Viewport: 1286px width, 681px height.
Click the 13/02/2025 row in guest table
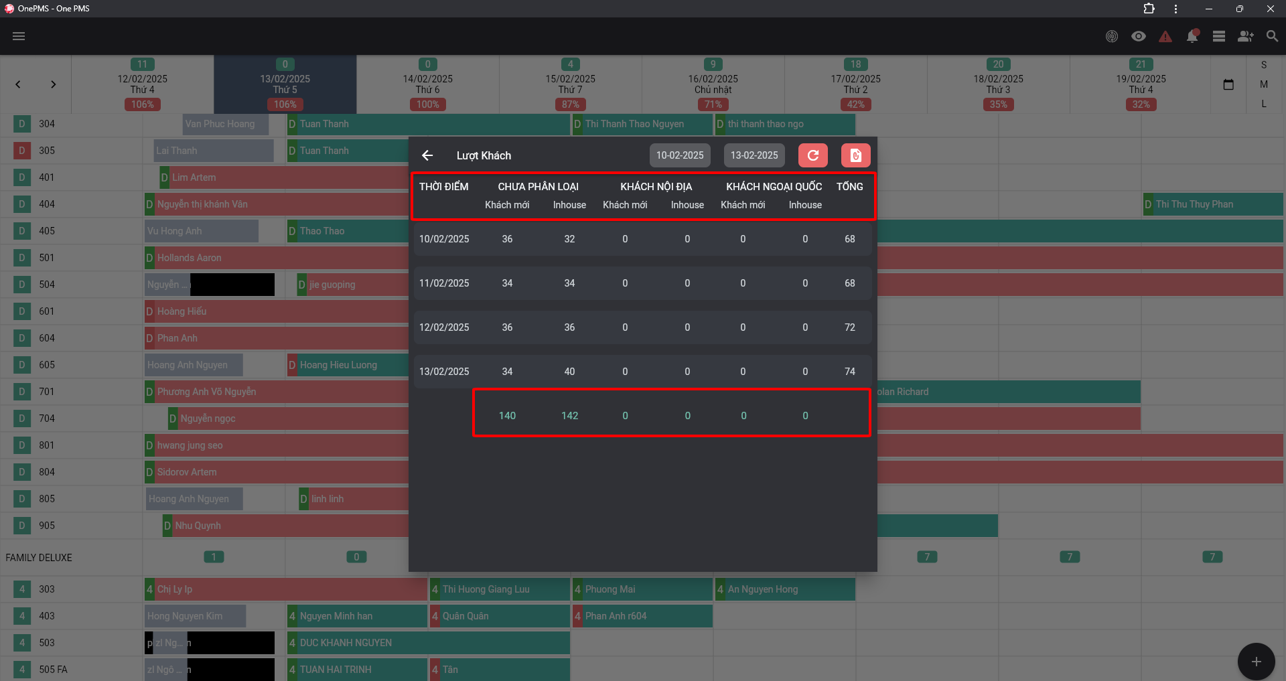(x=643, y=372)
